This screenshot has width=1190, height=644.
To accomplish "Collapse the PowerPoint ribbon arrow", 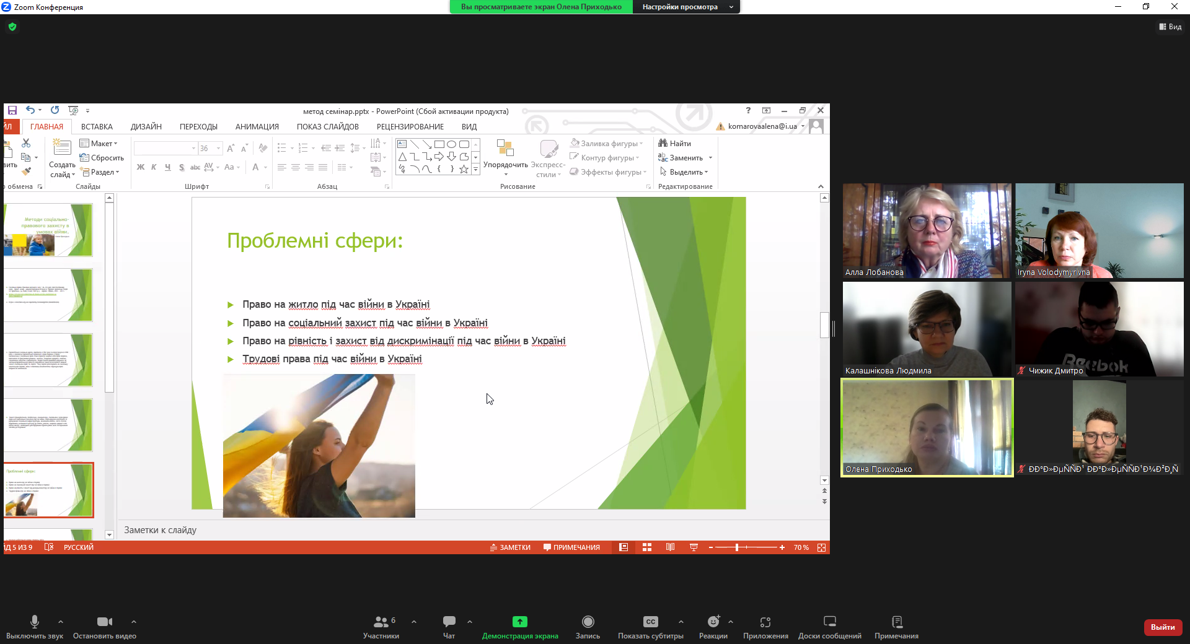I will point(821,186).
